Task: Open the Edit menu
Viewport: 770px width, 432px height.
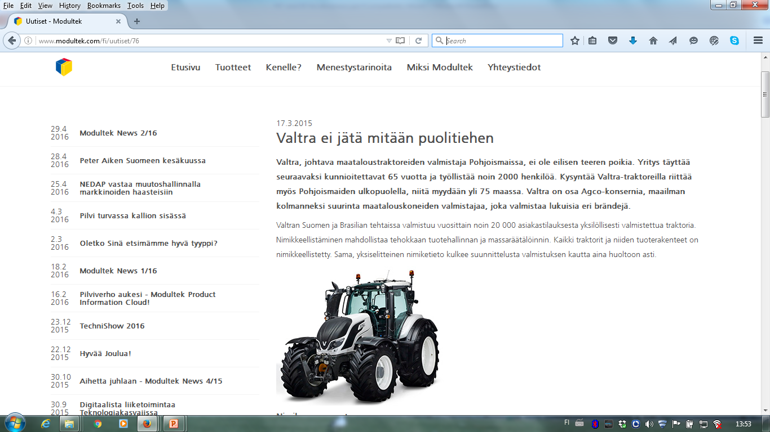Action: (x=26, y=6)
